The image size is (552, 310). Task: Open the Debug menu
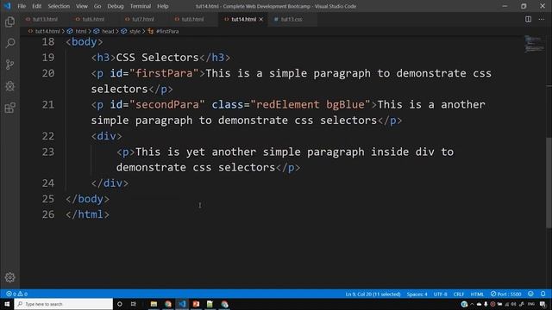[x=116, y=6]
